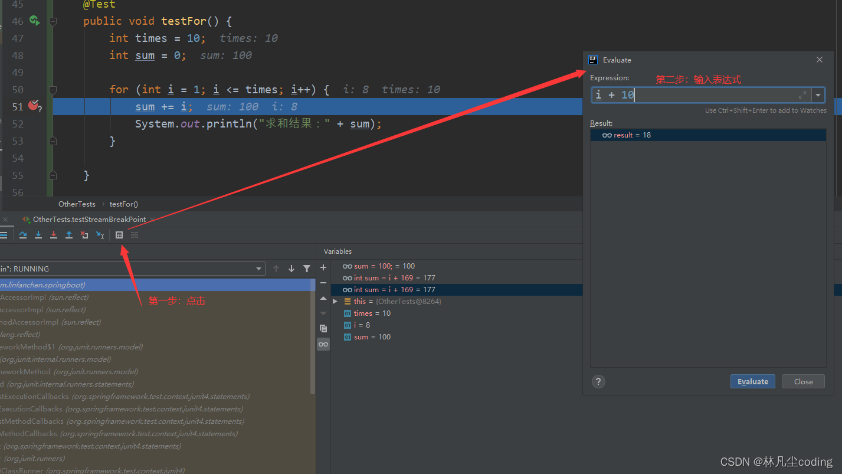Image resolution: width=842 pixels, height=474 pixels.
Task: Toggle the show watches glasses button
Action: [x=323, y=344]
